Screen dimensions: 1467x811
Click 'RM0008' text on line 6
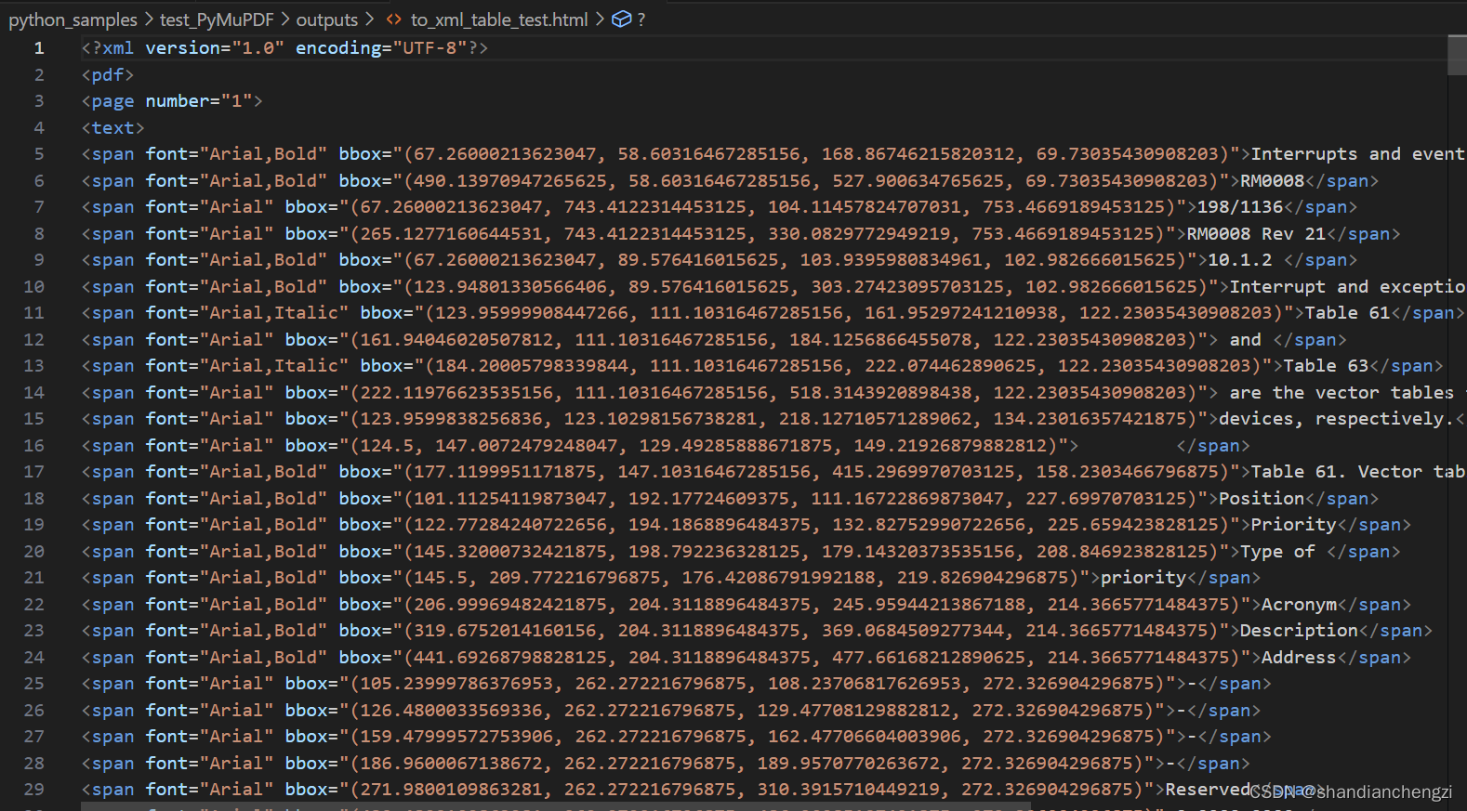point(1273,181)
